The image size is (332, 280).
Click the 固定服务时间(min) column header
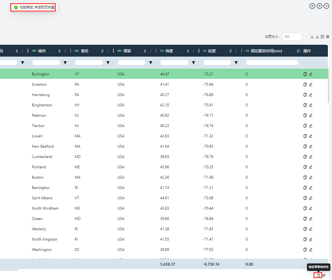266,51
